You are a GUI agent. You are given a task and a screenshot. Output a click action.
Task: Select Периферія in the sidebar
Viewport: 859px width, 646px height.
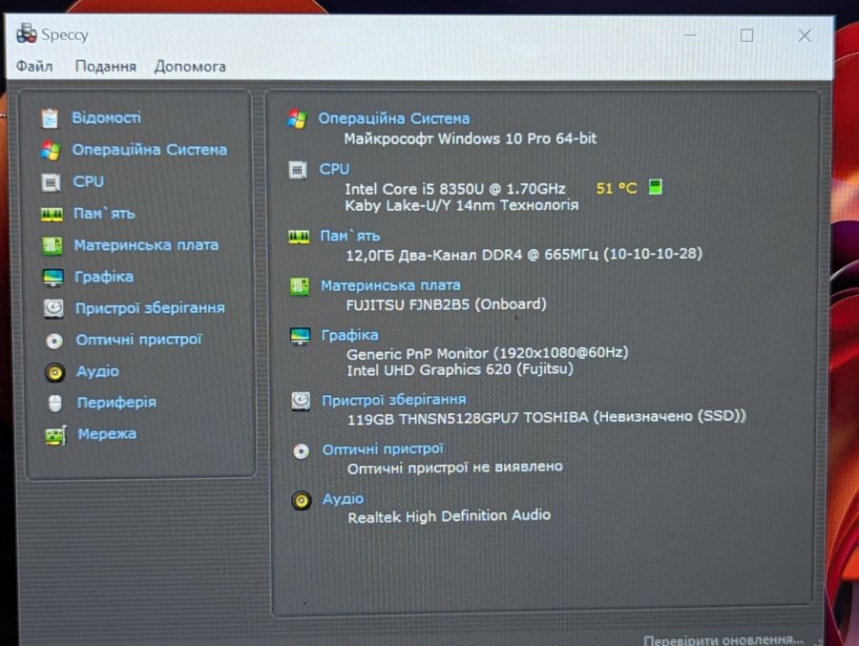click(x=116, y=403)
